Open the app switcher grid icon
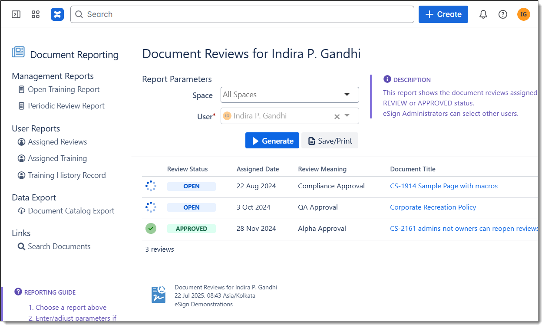Viewport: 545px width, 328px height. click(x=36, y=14)
